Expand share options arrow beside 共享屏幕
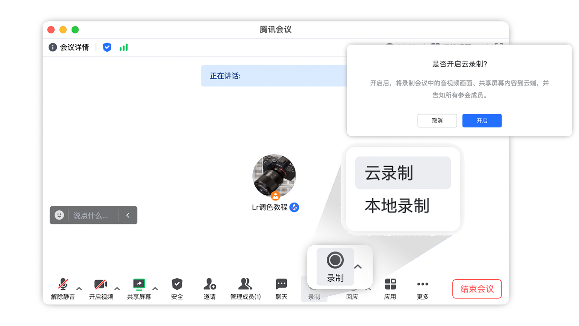 click(155, 289)
